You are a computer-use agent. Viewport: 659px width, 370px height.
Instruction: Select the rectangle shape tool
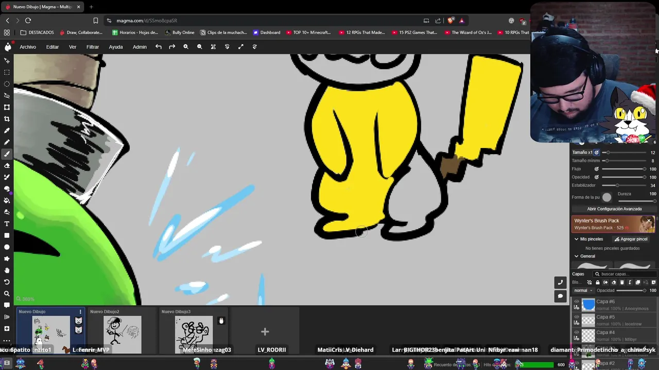pyautogui.click(x=7, y=235)
